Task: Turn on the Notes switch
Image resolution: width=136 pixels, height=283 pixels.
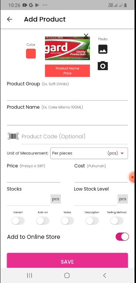Action: tap(67, 221)
